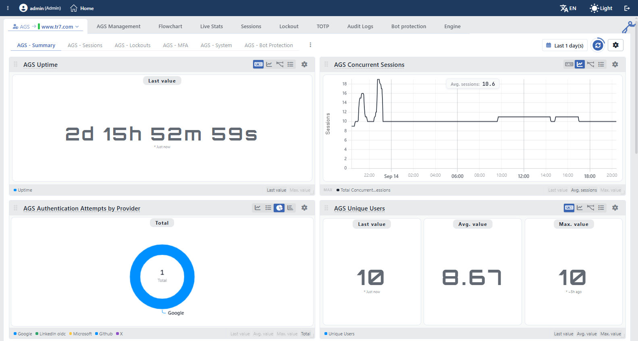Open AGS Authentication Attempts settings gear
Screen dimensions: 638x341
[304, 208]
